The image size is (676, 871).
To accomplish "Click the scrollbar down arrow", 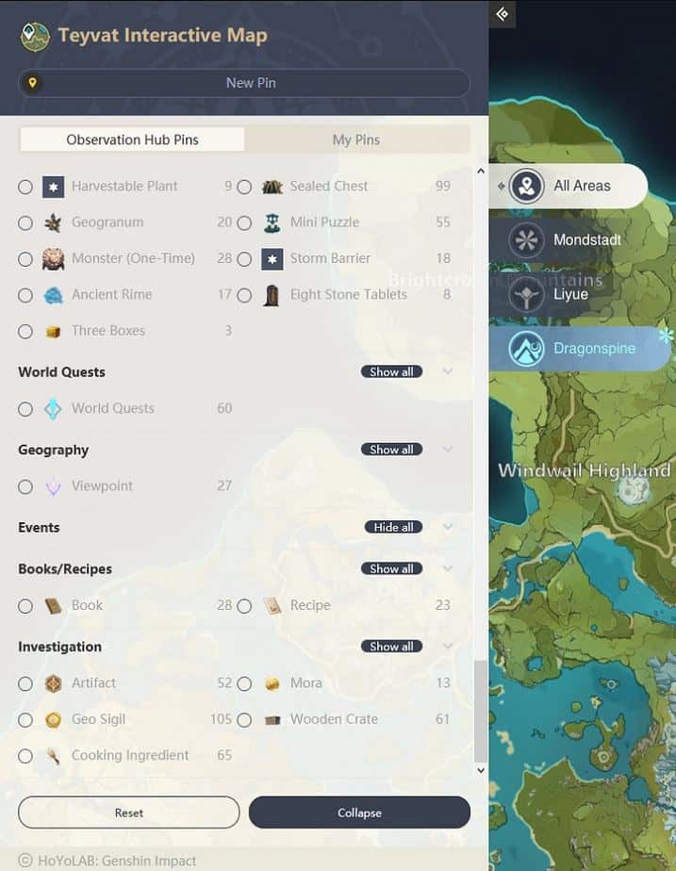I will point(481,770).
